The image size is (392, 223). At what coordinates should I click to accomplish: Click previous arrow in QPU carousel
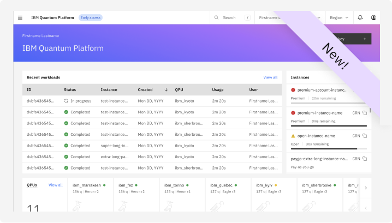pyautogui.click(x=366, y=207)
